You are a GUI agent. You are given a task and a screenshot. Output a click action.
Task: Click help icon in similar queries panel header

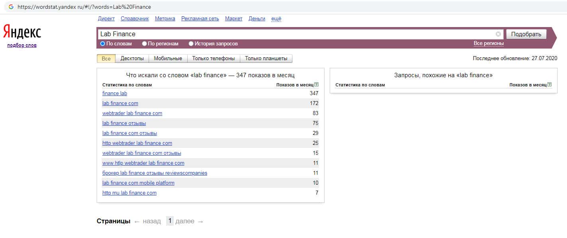click(549, 85)
